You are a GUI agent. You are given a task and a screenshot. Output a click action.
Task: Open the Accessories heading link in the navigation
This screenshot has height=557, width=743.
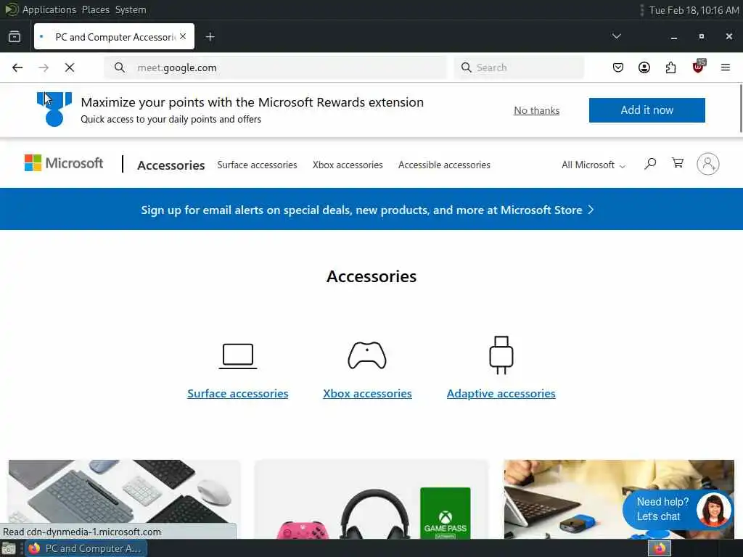(x=171, y=165)
